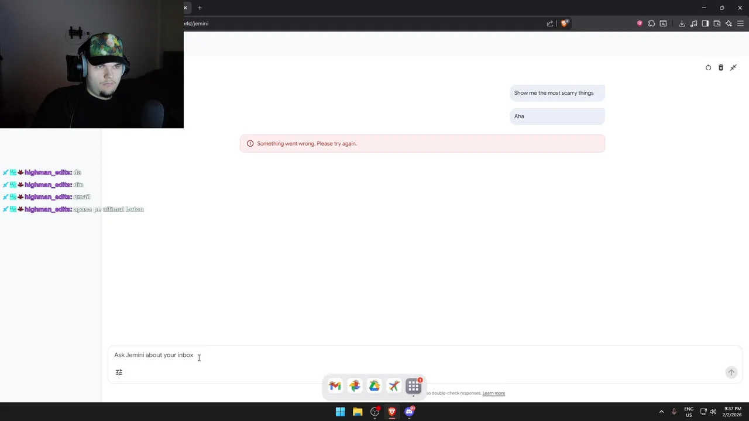Open the tab search icon in toolbar
This screenshot has height=421, width=749.
(663, 23)
